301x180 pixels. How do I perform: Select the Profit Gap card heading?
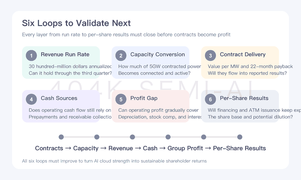click(x=144, y=98)
